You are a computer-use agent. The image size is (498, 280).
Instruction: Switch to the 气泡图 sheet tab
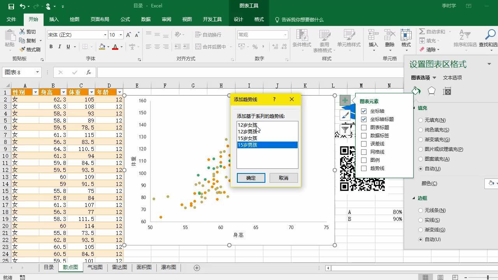[x=95, y=268]
